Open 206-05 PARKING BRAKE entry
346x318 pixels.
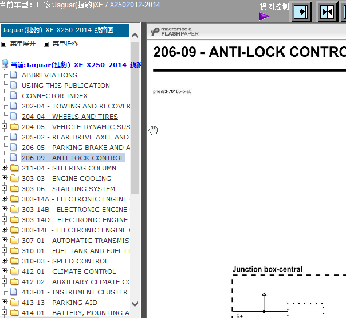pyautogui.click(x=76, y=148)
